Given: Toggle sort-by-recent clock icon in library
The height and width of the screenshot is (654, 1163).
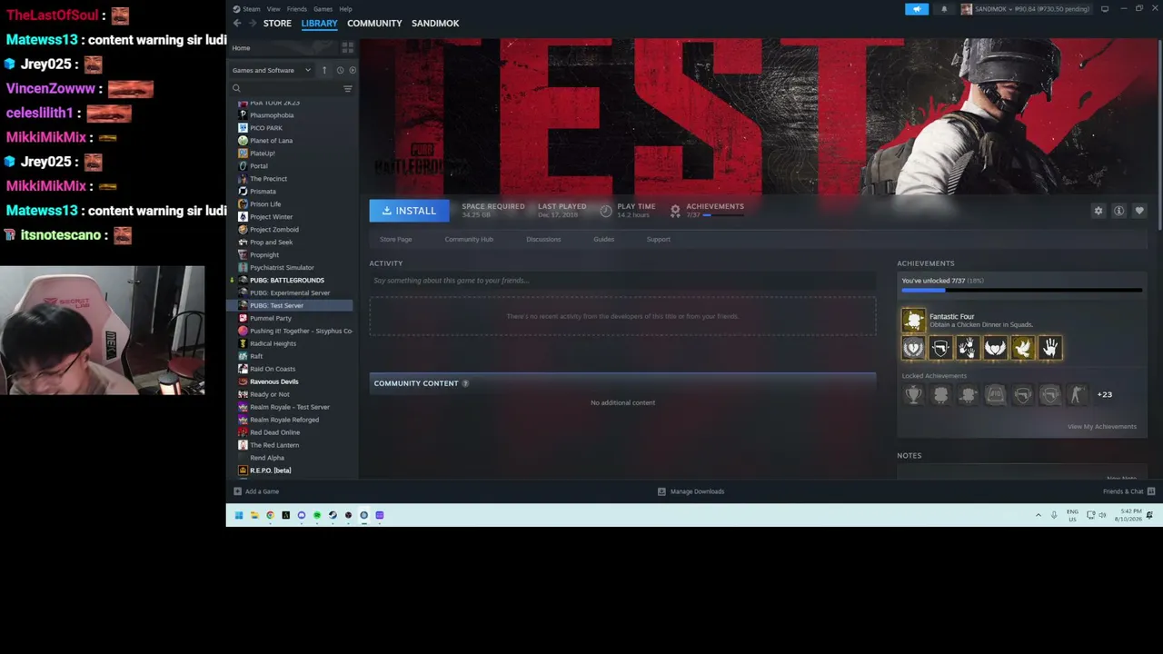Looking at the screenshot, I should 340,70.
